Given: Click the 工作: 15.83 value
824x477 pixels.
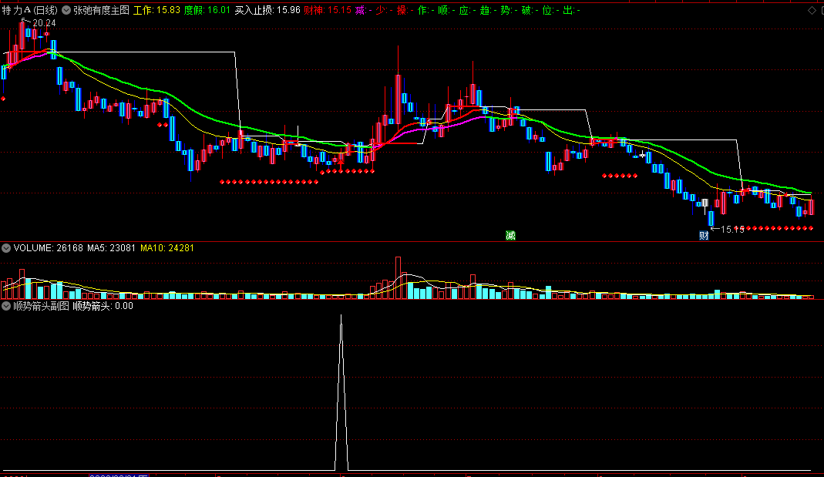Looking at the screenshot, I should tap(156, 10).
